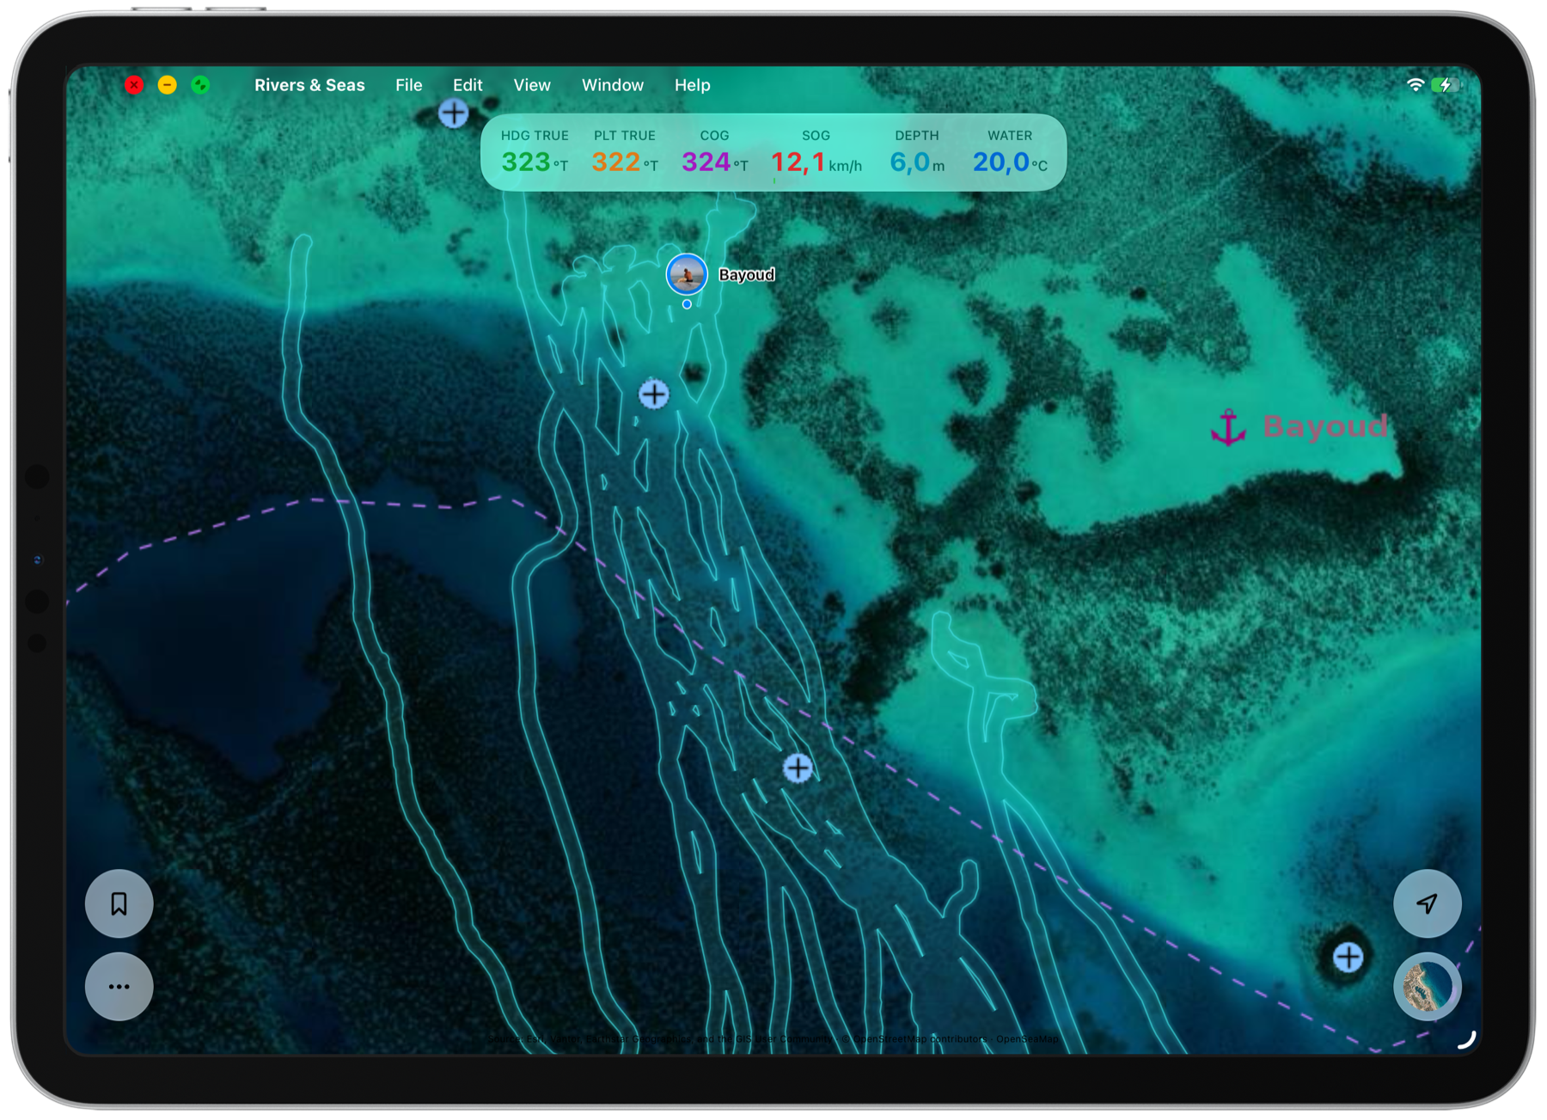
Task: Click the Bayoud label next to the boat
Action: pyautogui.click(x=746, y=275)
